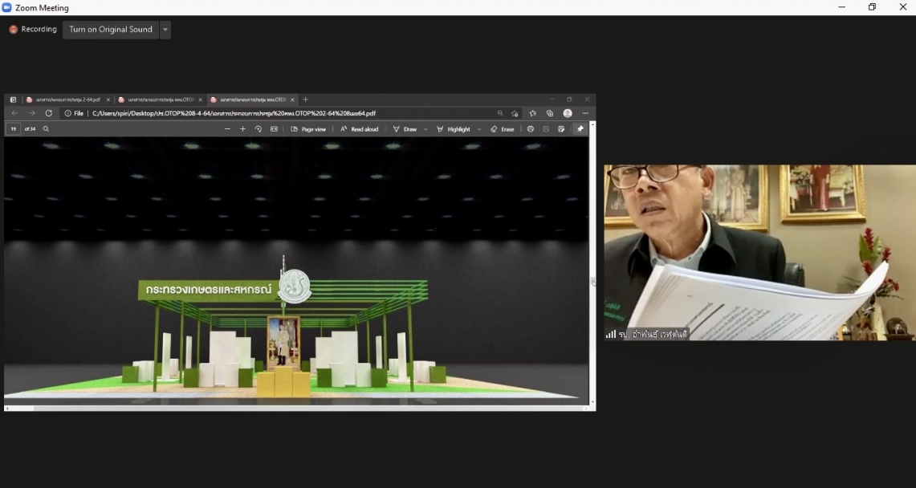This screenshot has width=916, height=488.
Task: Click the zoom magnifier in the address bar
Action: (x=500, y=113)
